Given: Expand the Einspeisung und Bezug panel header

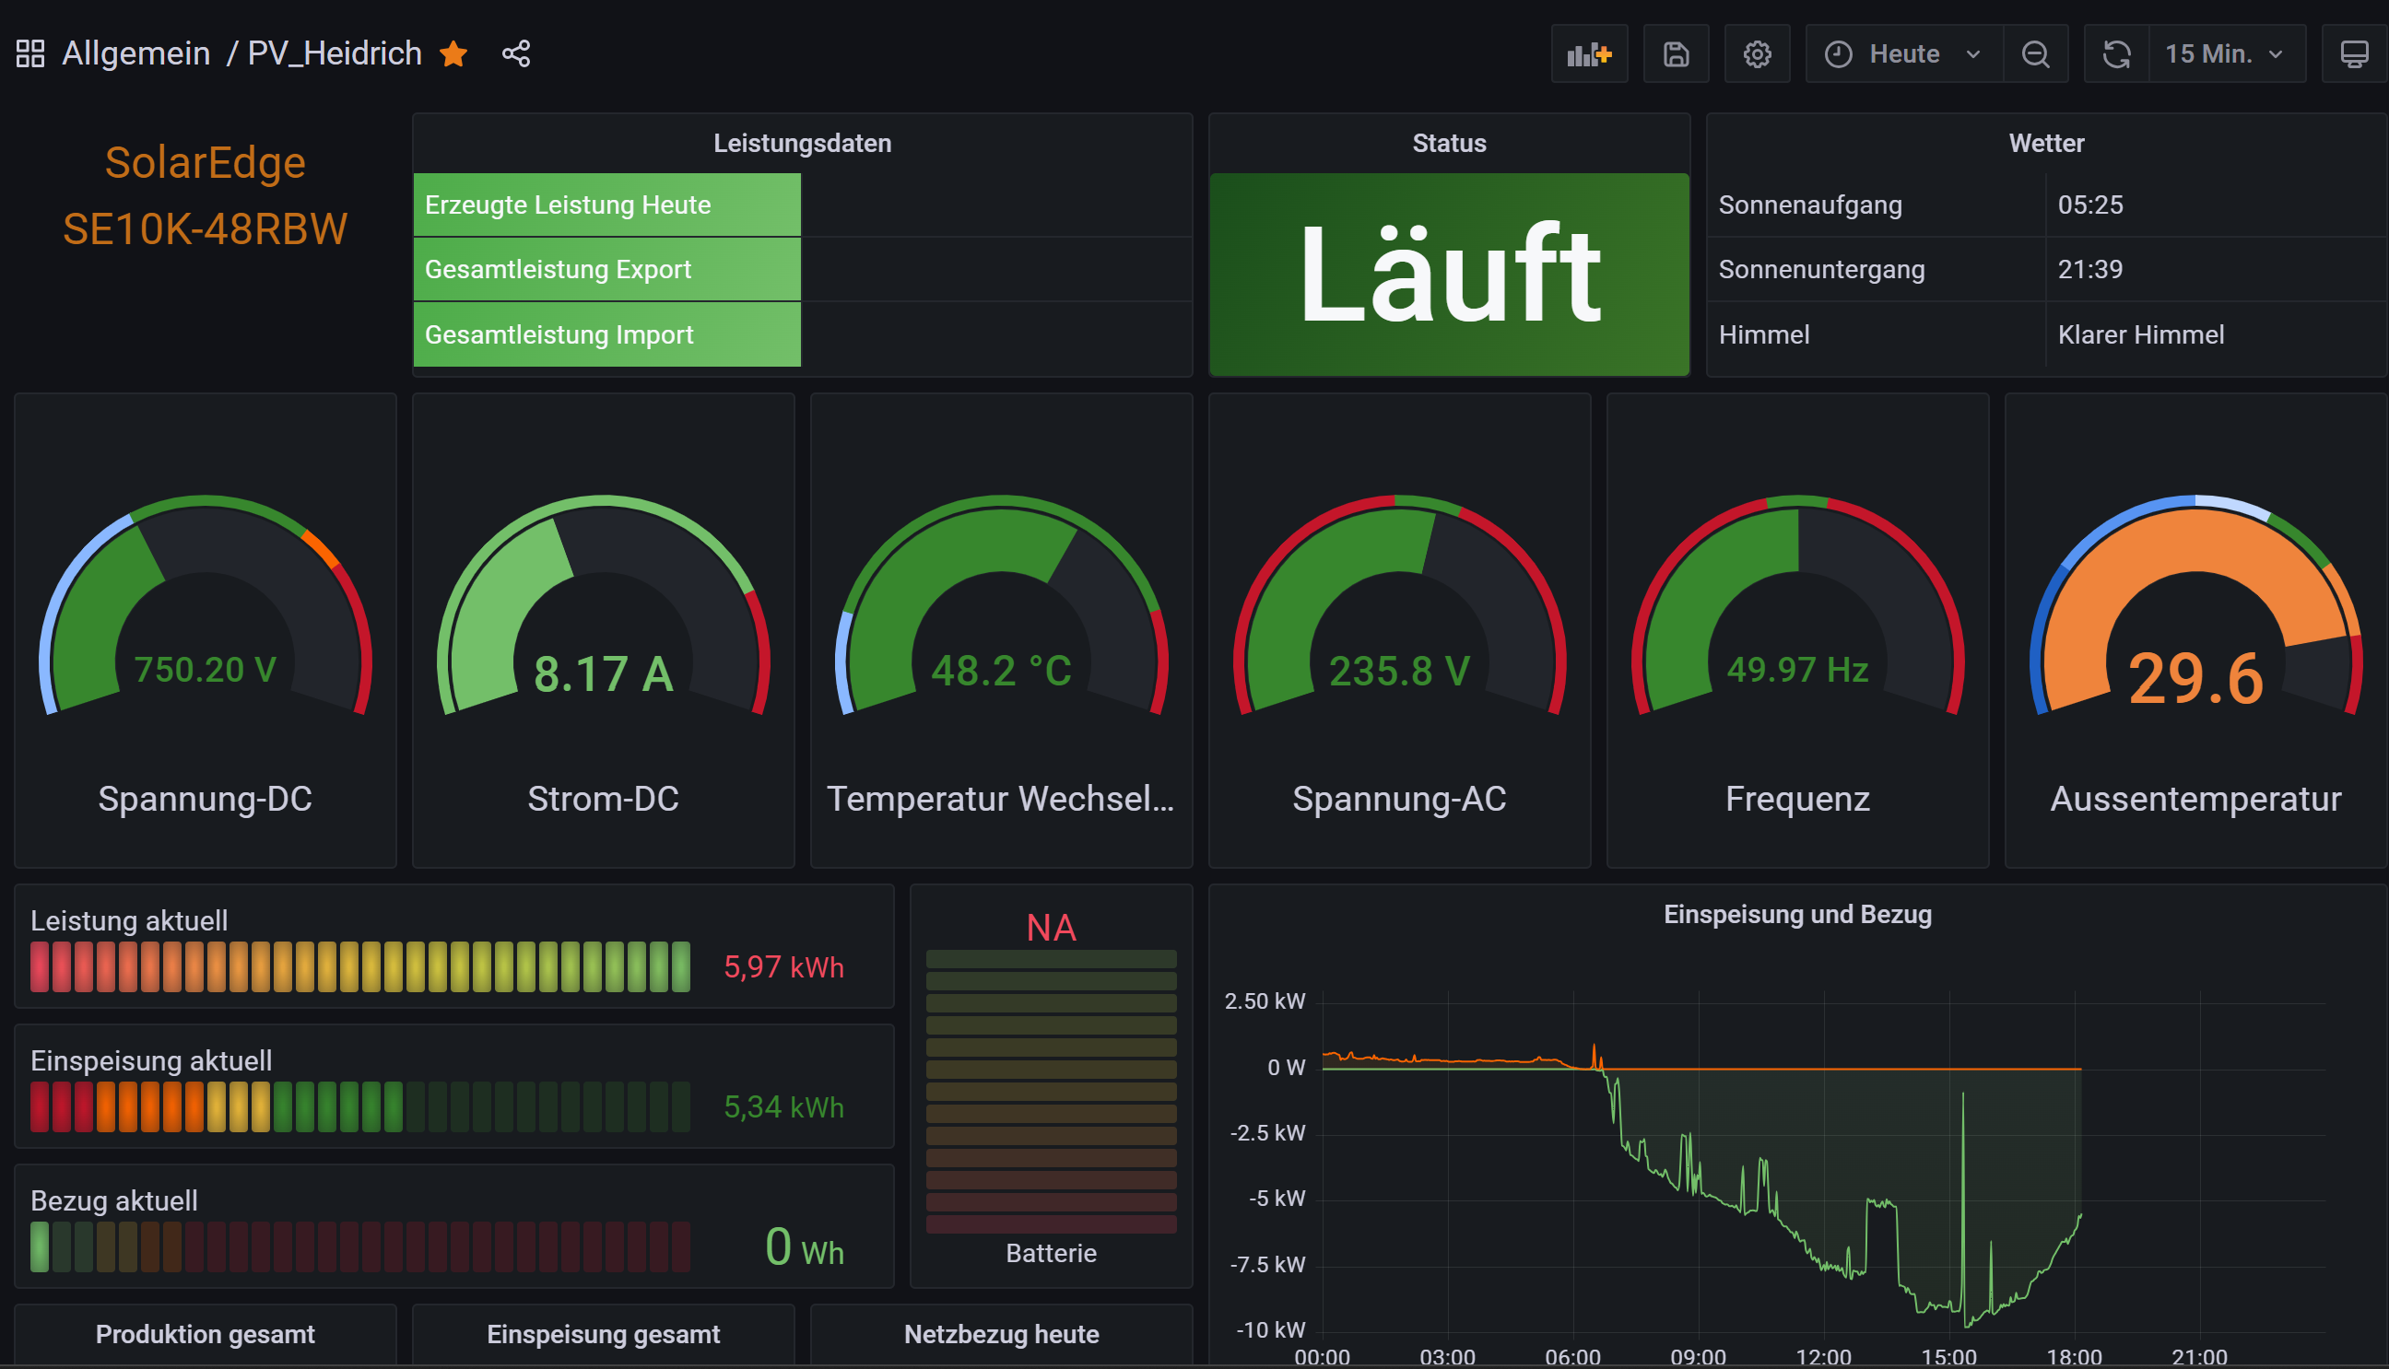Looking at the screenshot, I should tap(1796, 914).
